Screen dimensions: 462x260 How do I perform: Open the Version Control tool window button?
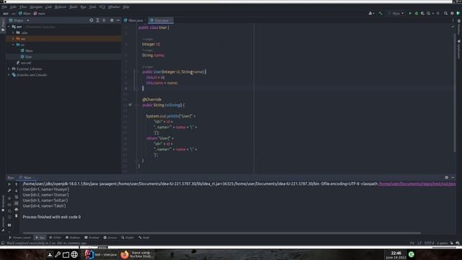coord(19,238)
